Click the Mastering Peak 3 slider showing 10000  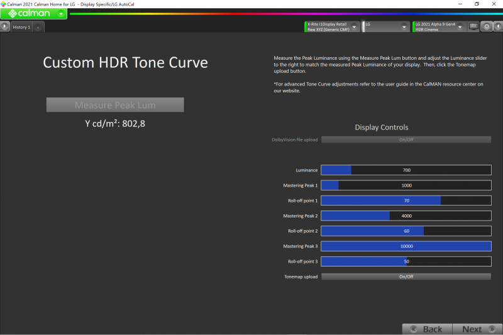[406, 246]
